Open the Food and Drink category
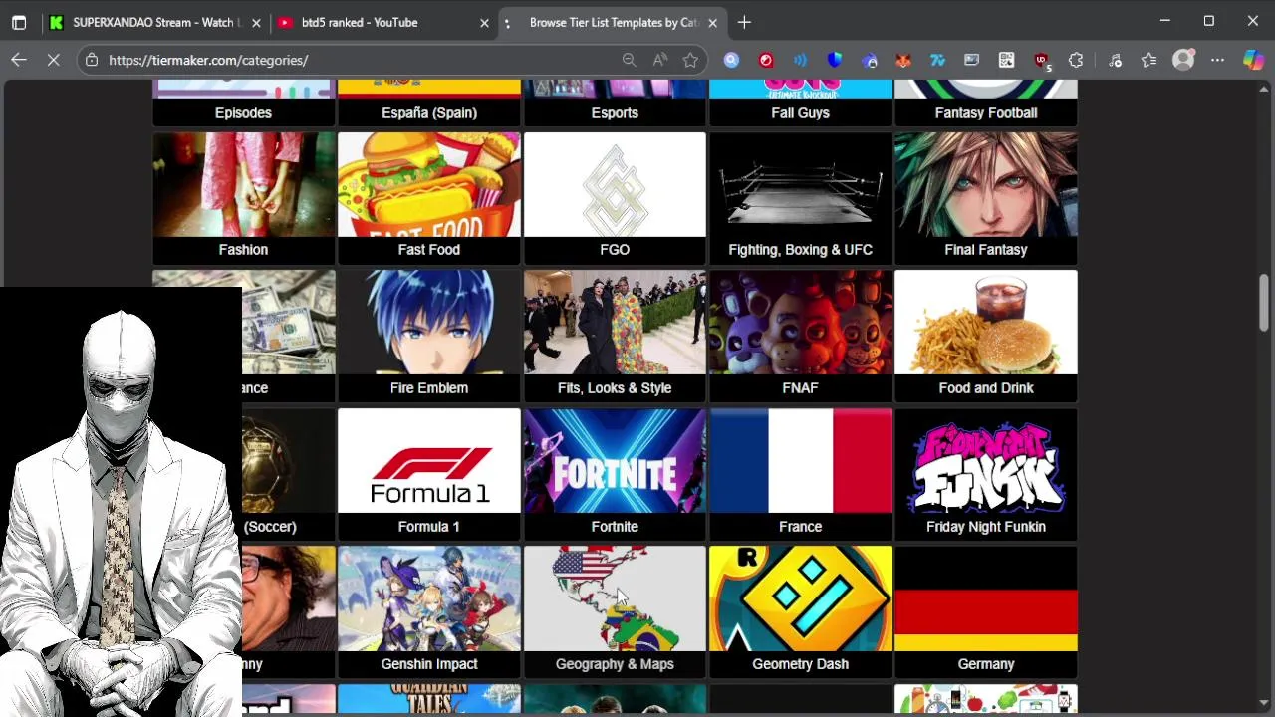This screenshot has width=1275, height=717. tap(986, 337)
